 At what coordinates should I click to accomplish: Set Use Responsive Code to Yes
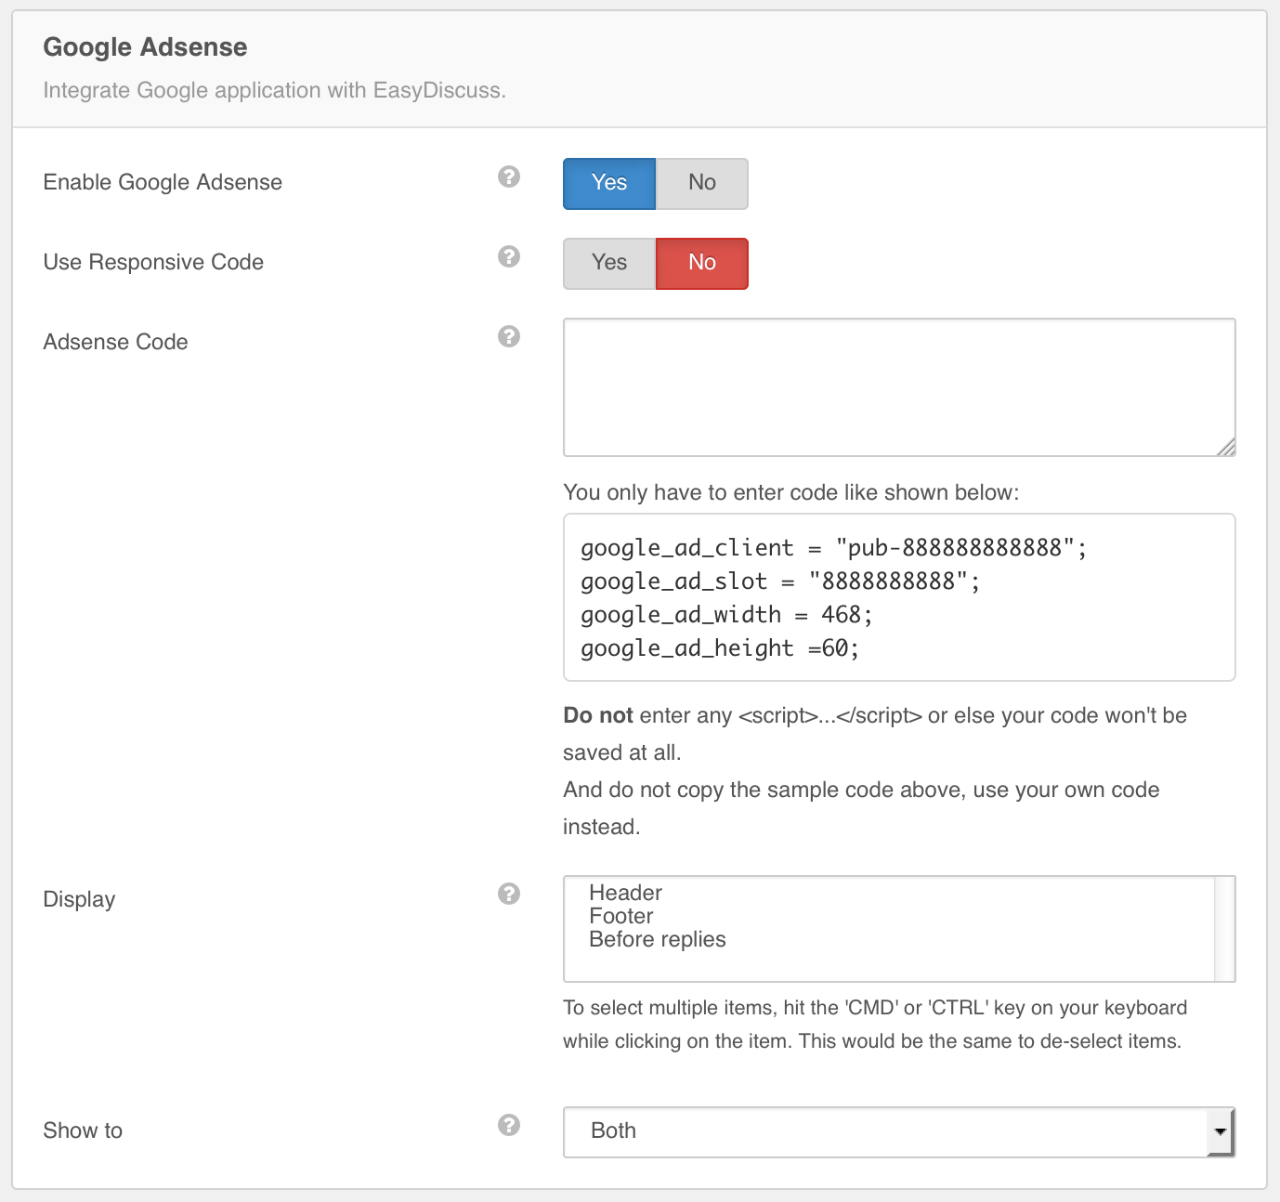(609, 263)
